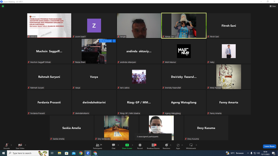Viewport: 278px width, 156px height.
Task: Start recording with the Record button
Action: click(x=140, y=146)
